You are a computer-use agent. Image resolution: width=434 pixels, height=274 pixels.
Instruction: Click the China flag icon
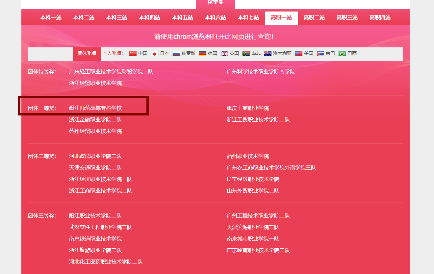(133, 54)
